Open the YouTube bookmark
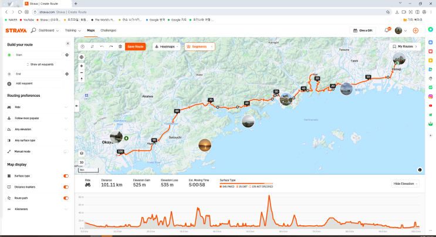Screen dimensions: 436x237 tap(27, 20)
